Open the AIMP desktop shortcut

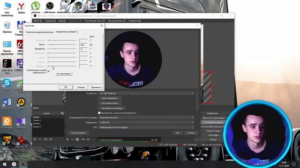tap(21, 104)
